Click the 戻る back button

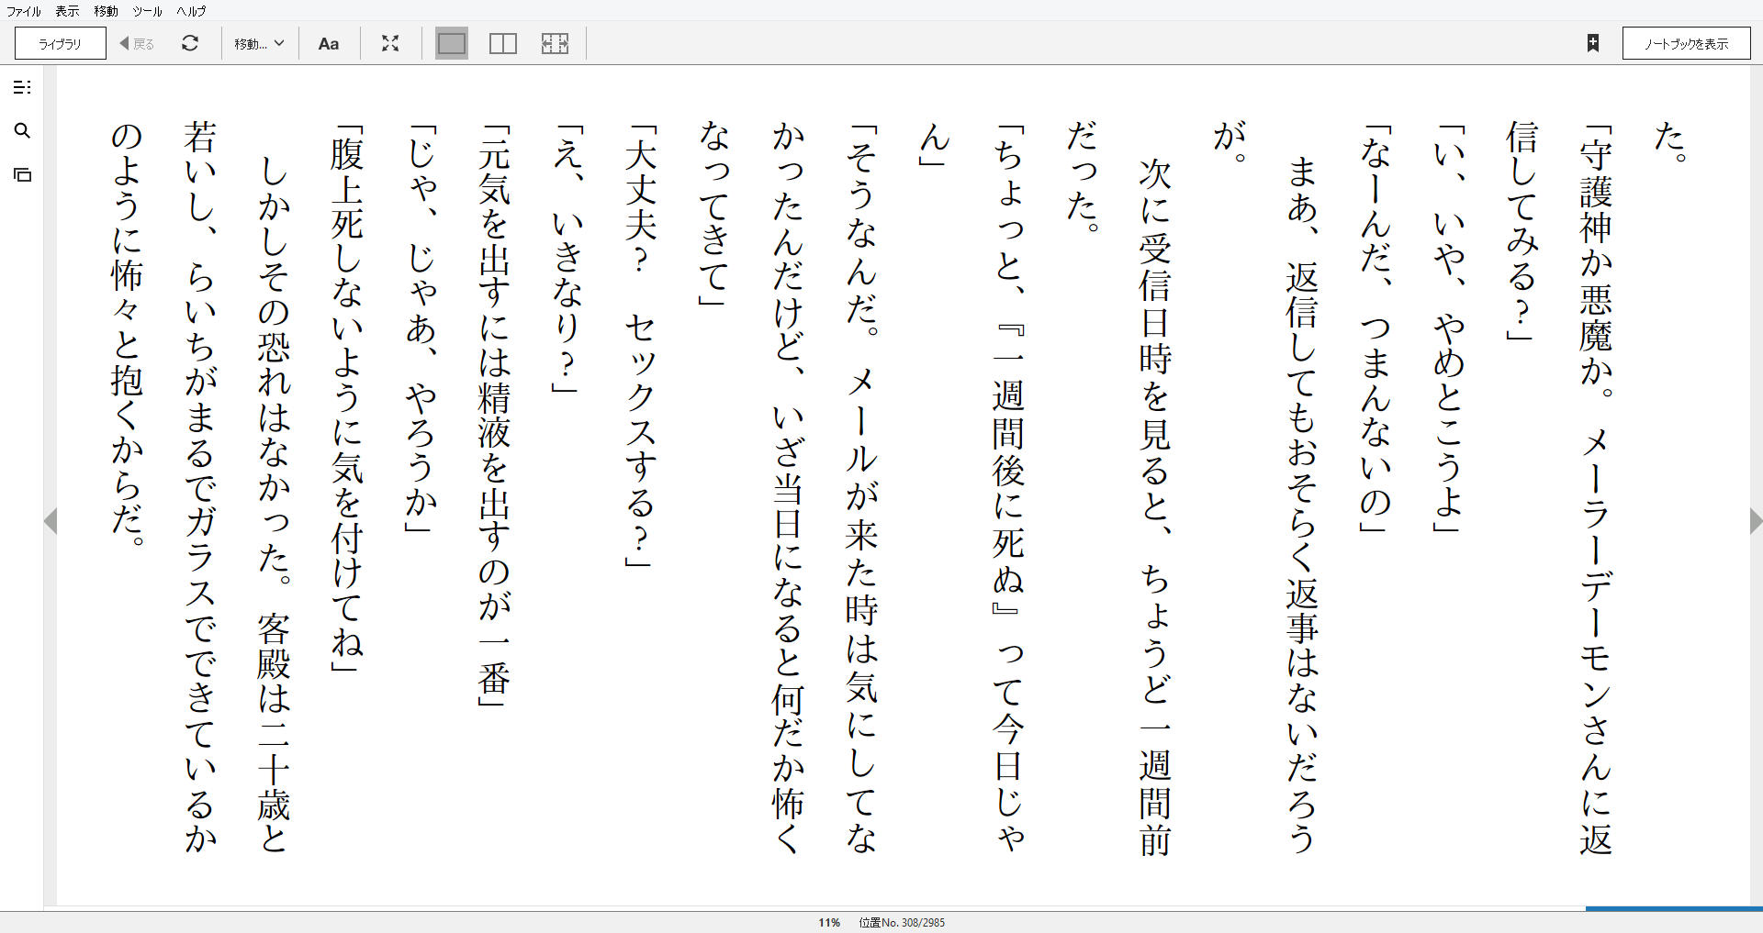[137, 43]
